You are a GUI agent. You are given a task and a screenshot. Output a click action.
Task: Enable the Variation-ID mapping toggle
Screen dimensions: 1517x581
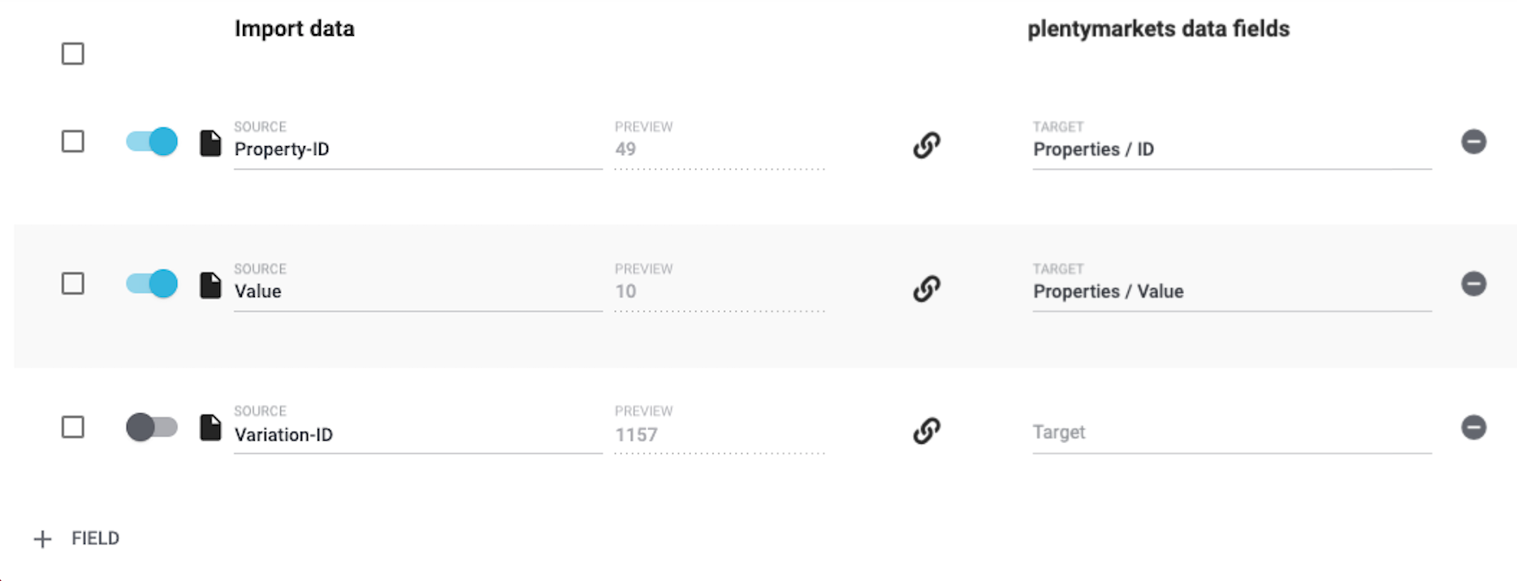152,427
